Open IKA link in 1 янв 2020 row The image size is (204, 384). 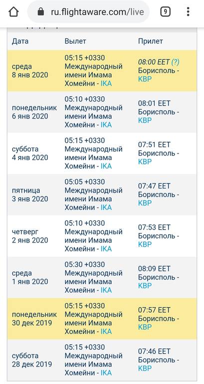pos(106,290)
